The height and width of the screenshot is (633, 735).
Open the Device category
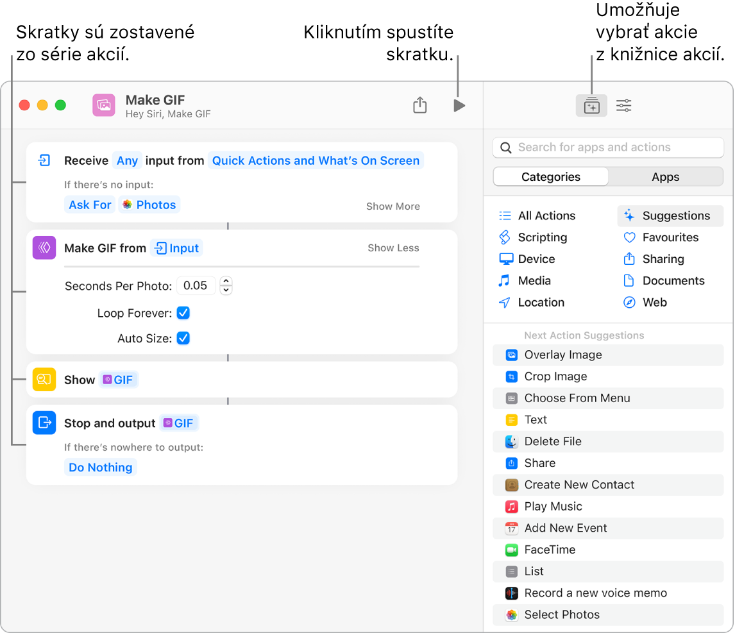(527, 259)
